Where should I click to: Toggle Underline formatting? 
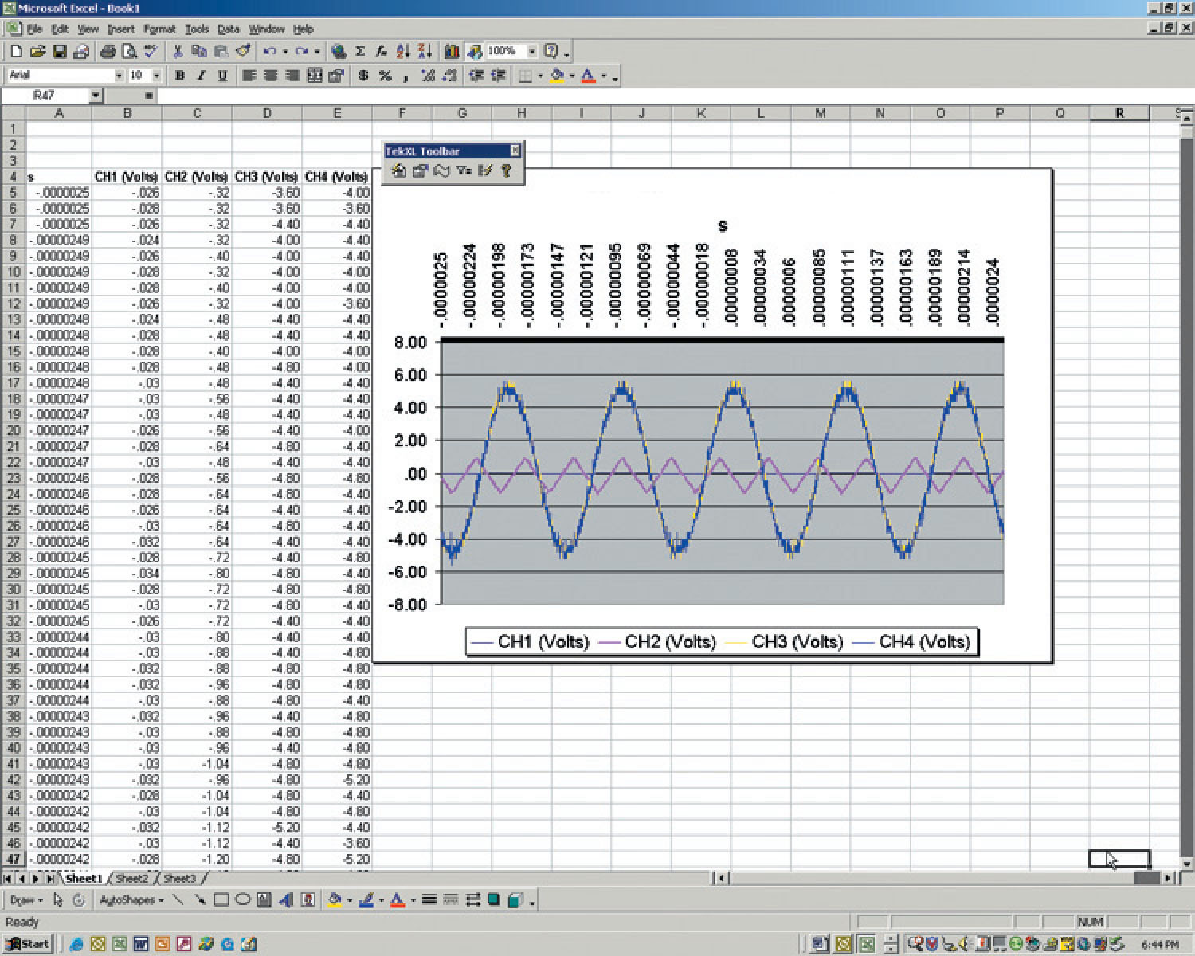click(222, 76)
